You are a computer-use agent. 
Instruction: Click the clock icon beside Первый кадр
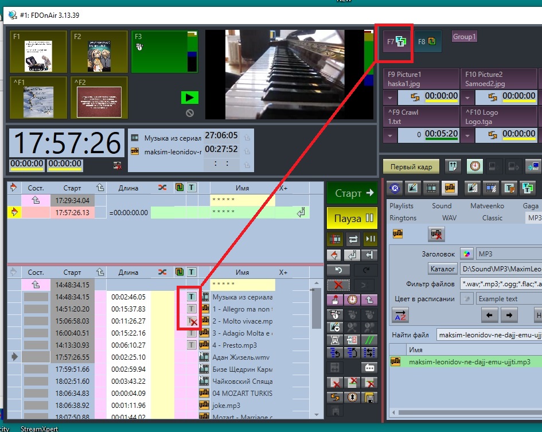coord(474,167)
